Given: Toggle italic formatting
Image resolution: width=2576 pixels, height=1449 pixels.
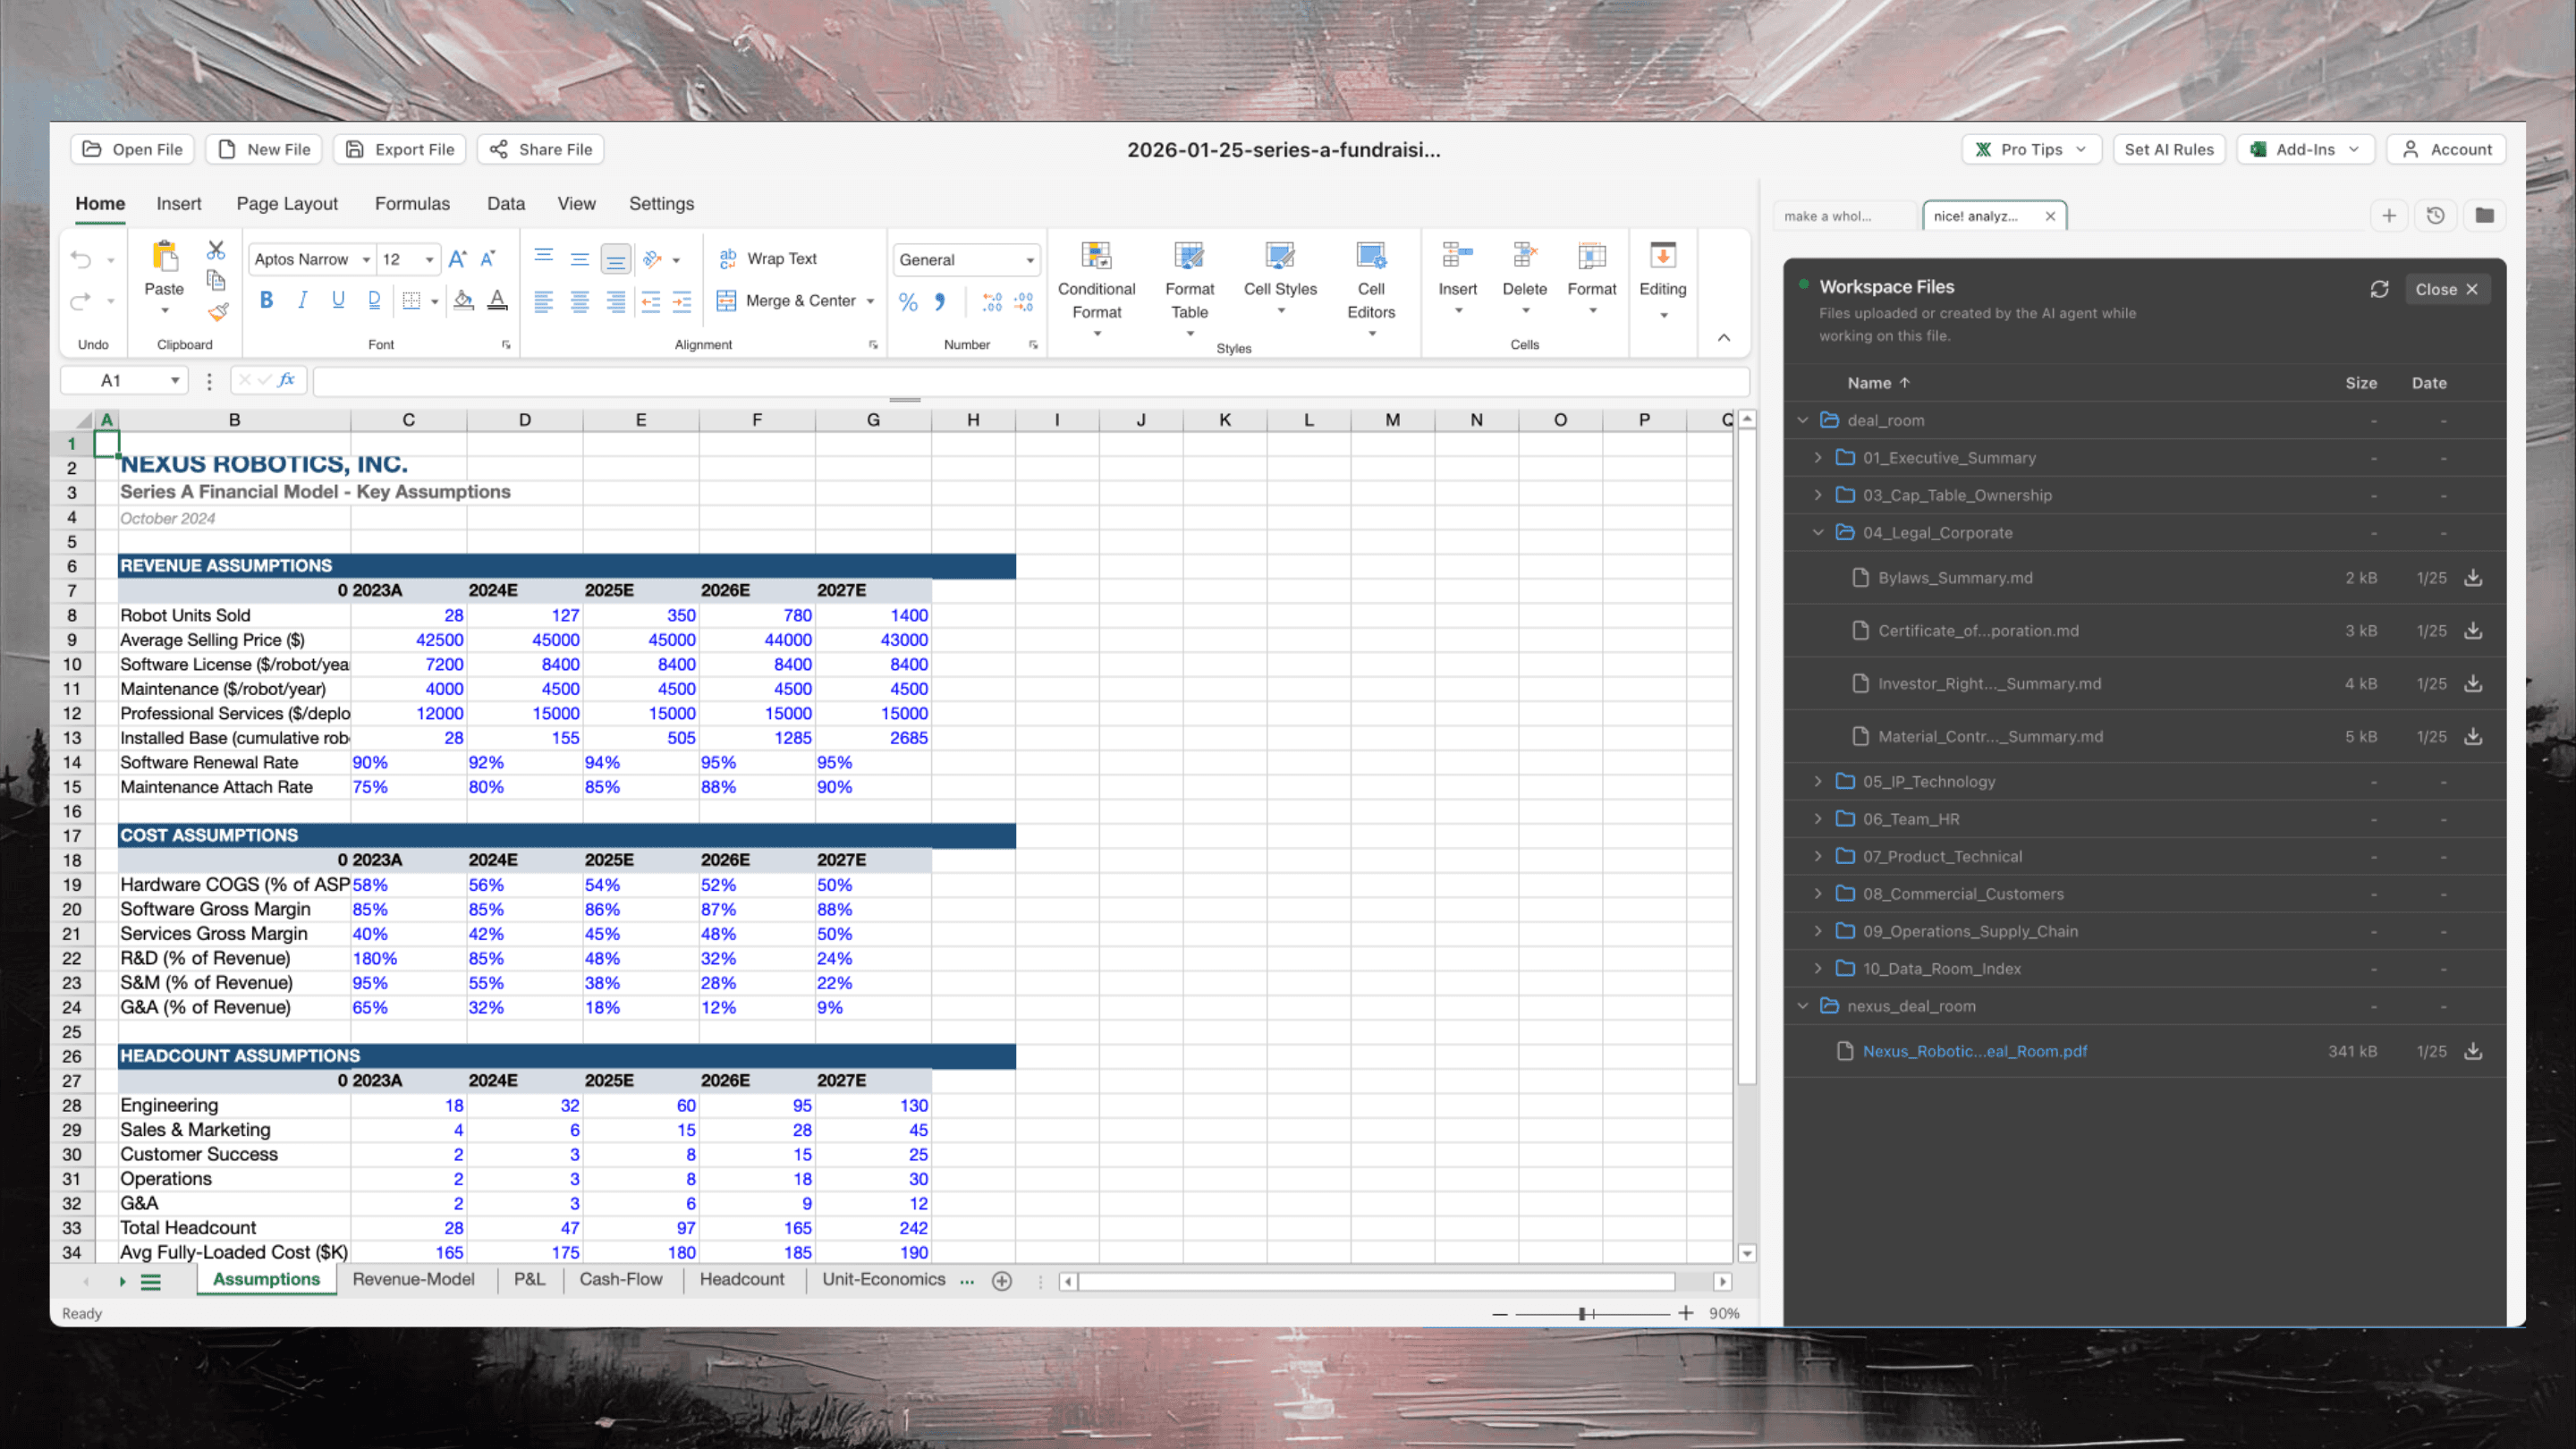Looking at the screenshot, I should (302, 300).
